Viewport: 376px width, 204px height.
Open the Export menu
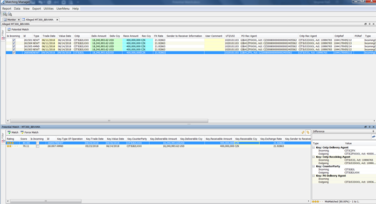point(37,9)
